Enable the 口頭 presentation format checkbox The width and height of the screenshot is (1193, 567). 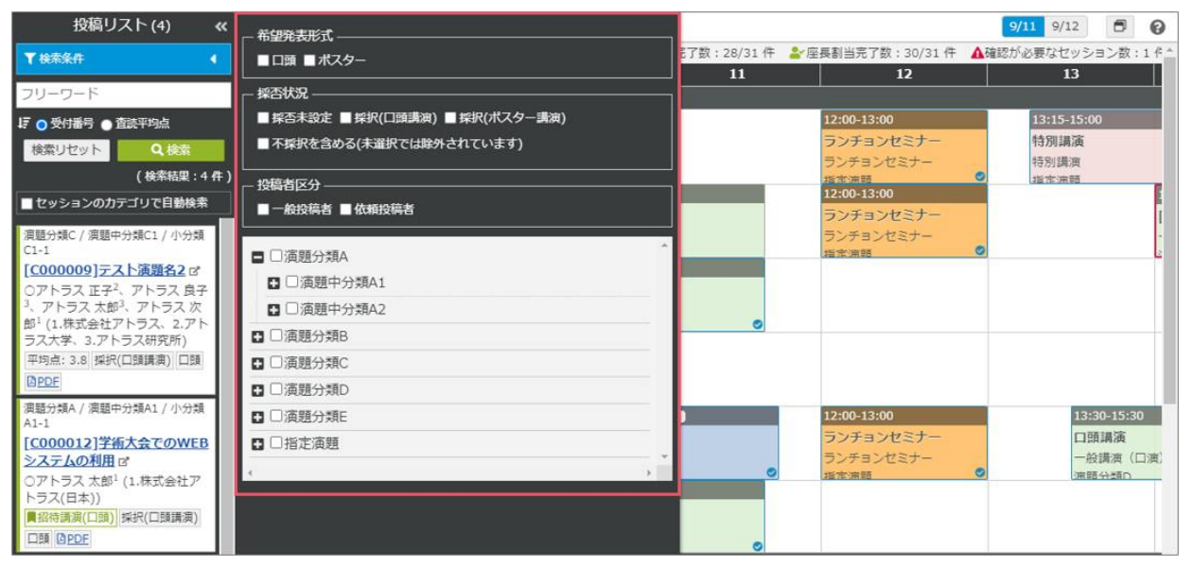point(264,61)
